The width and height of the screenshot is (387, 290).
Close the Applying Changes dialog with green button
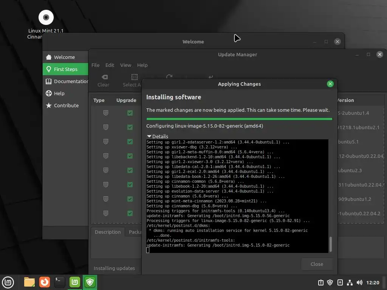[x=330, y=84]
